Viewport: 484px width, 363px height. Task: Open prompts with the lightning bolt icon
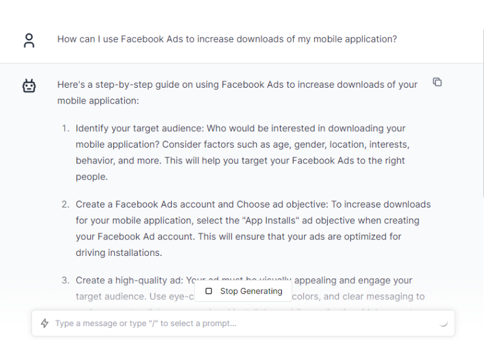point(45,323)
